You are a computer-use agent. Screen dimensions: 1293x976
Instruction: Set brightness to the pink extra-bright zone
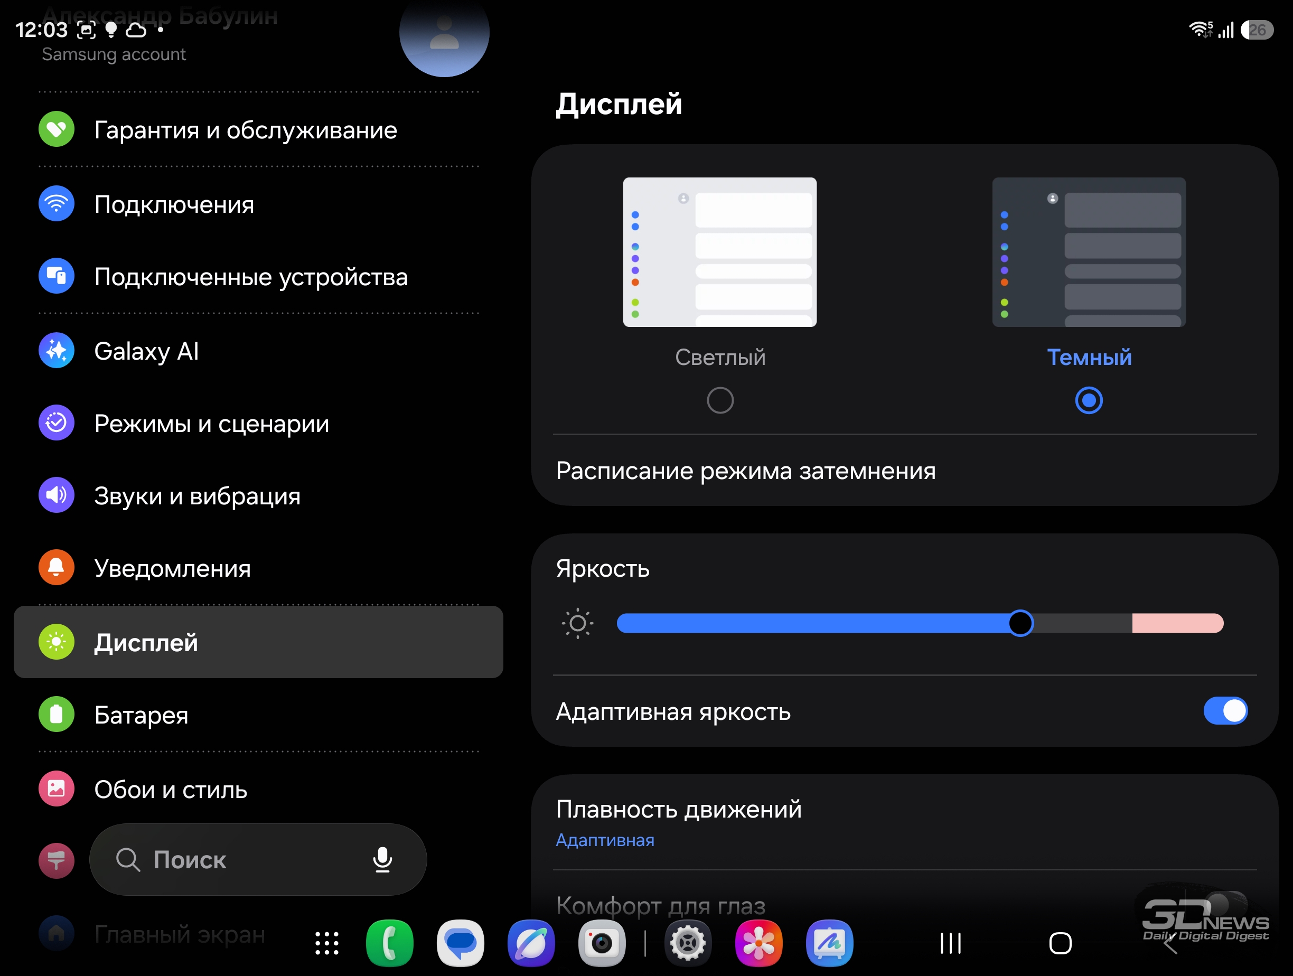[x=1177, y=623]
